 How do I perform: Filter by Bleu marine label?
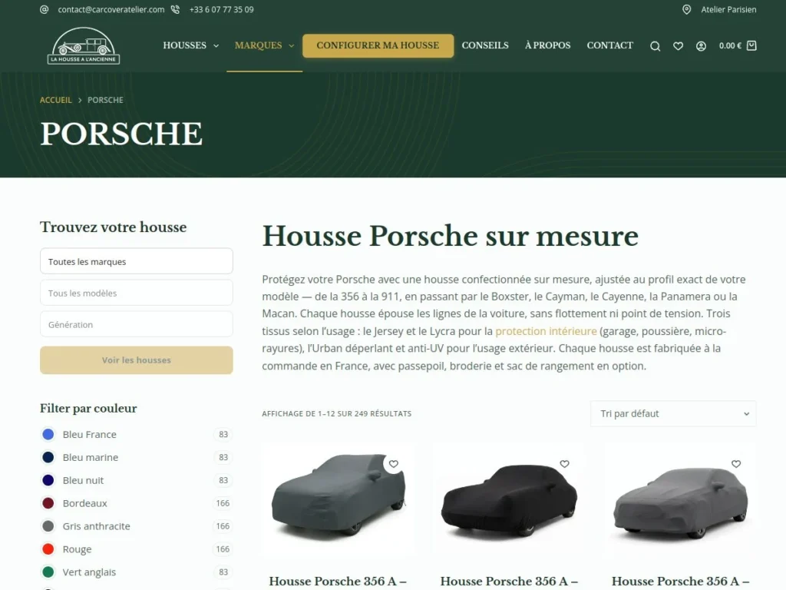pyautogui.click(x=91, y=458)
